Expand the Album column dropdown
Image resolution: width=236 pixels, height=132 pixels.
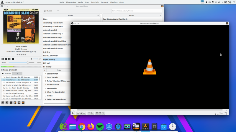coord(160,16)
